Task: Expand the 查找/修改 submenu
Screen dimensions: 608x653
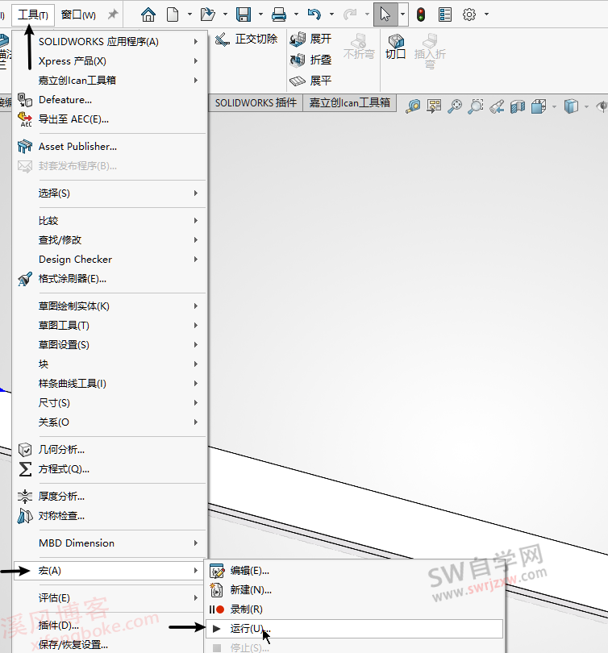Action: point(110,240)
